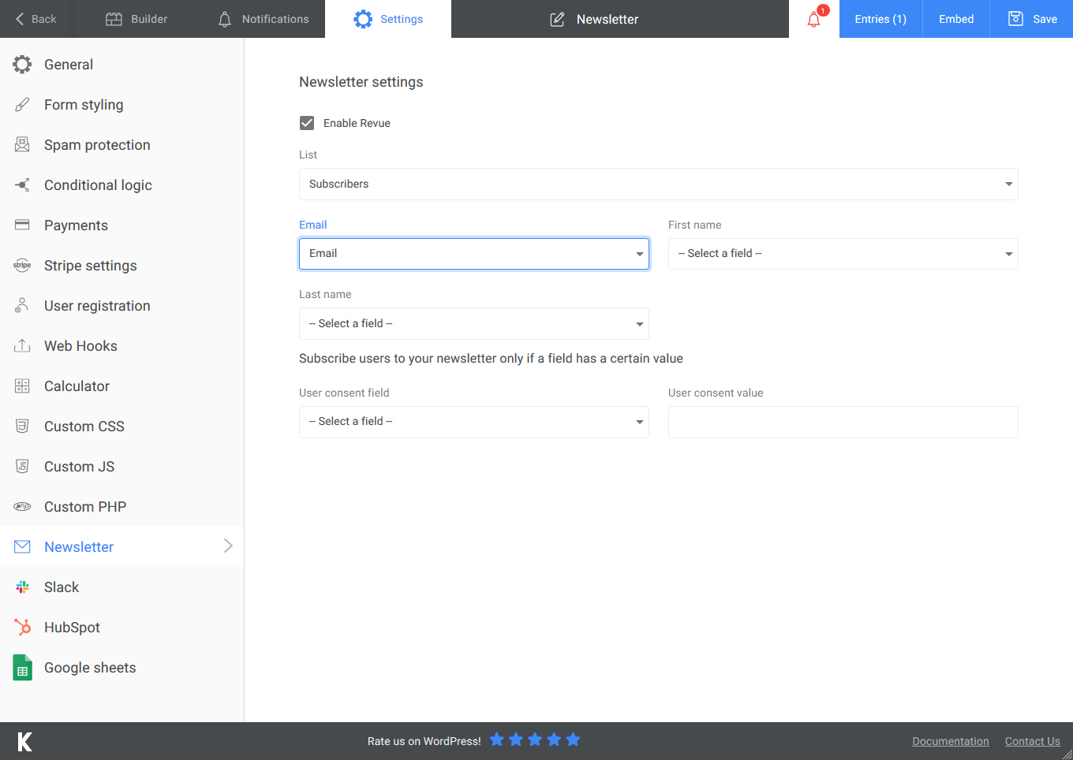
Task: Uncheck the Enable Revue checkbox
Action: (307, 123)
